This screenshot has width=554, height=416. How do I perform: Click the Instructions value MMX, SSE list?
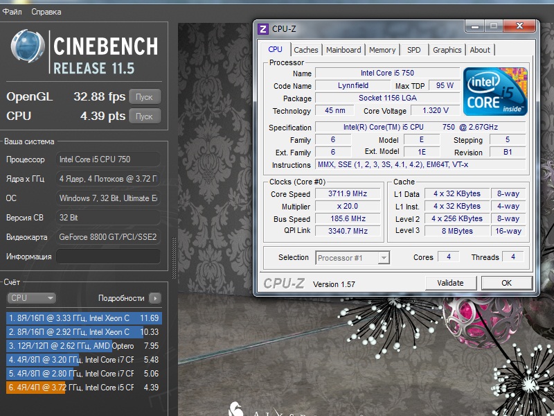pyautogui.click(x=420, y=164)
